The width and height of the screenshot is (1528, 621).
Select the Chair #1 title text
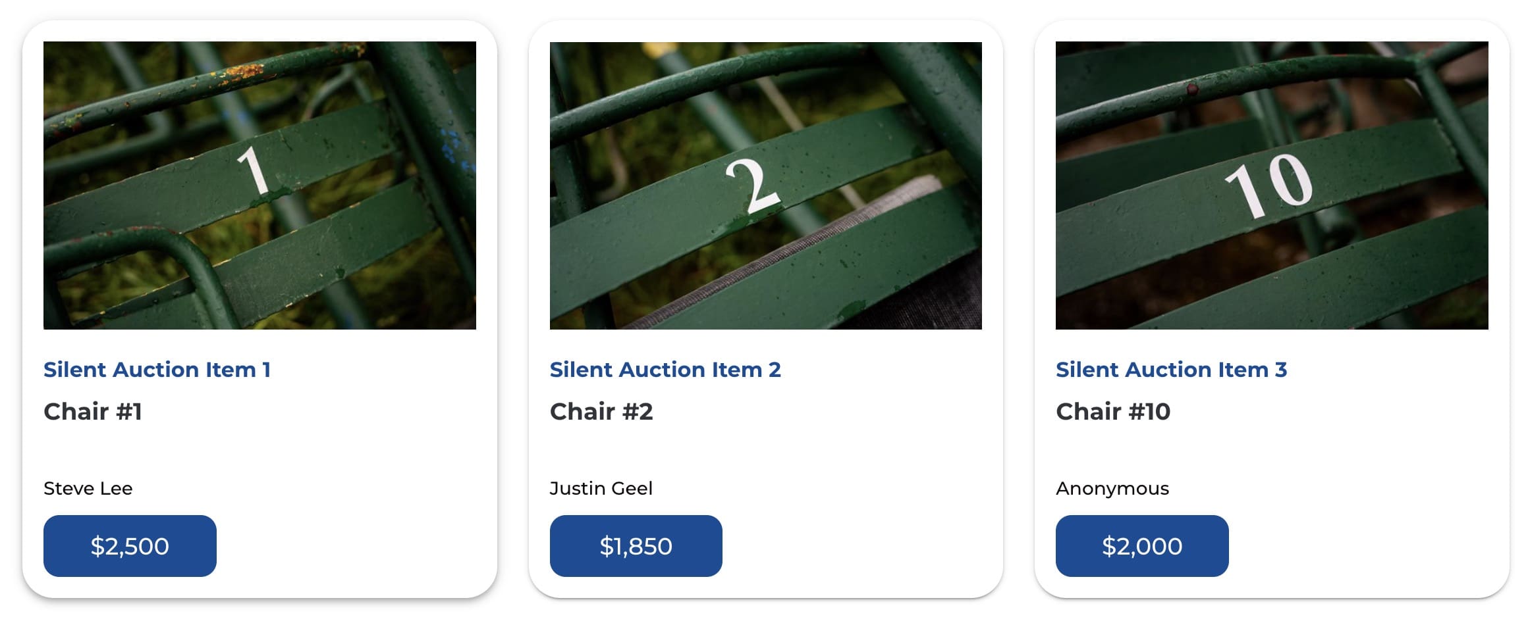(93, 412)
